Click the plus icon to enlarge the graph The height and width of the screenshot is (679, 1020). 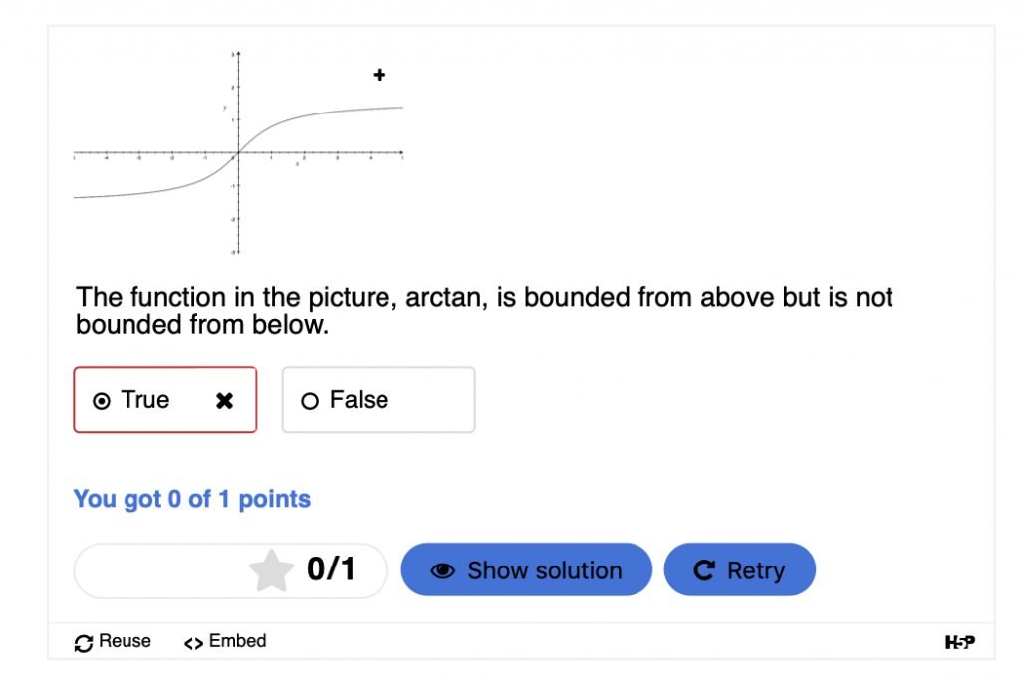click(x=379, y=75)
